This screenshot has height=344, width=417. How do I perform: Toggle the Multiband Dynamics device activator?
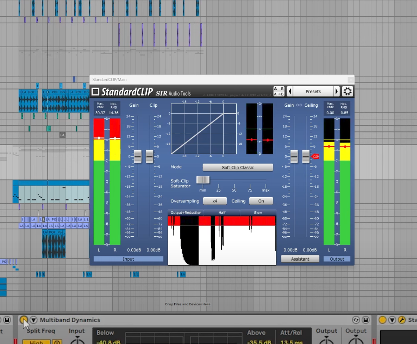coord(24,320)
